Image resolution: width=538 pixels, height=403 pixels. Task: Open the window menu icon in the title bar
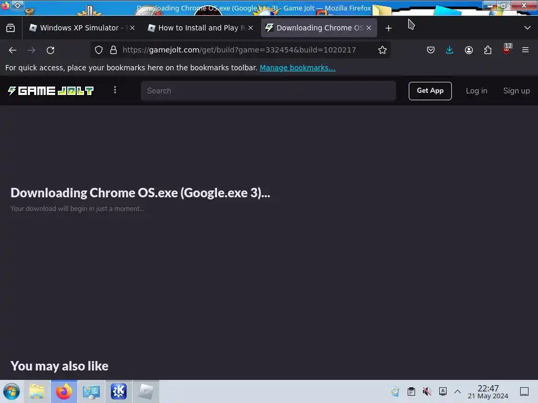click(5, 5)
